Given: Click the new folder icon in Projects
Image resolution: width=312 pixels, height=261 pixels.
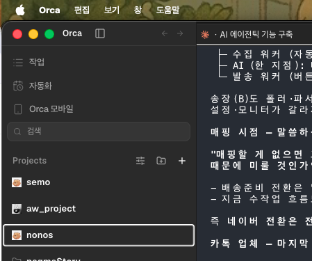Looking at the screenshot, I should (x=161, y=161).
